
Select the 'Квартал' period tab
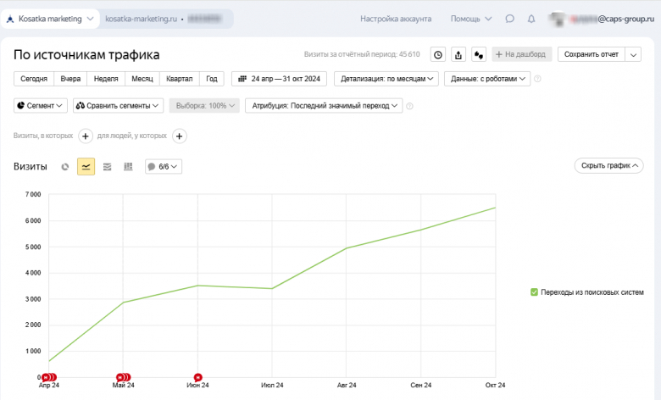pyautogui.click(x=179, y=79)
